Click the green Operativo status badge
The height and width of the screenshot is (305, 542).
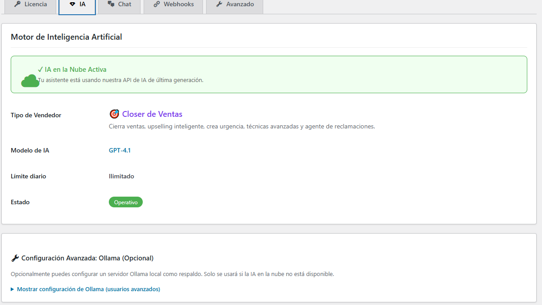[125, 202]
